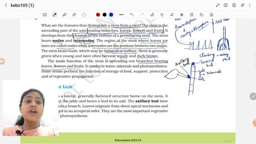Image resolution: width=256 pixels, height=144 pixels.
Task: Click the Rationalised 2023-24 footer text
Action: pos(128,140)
